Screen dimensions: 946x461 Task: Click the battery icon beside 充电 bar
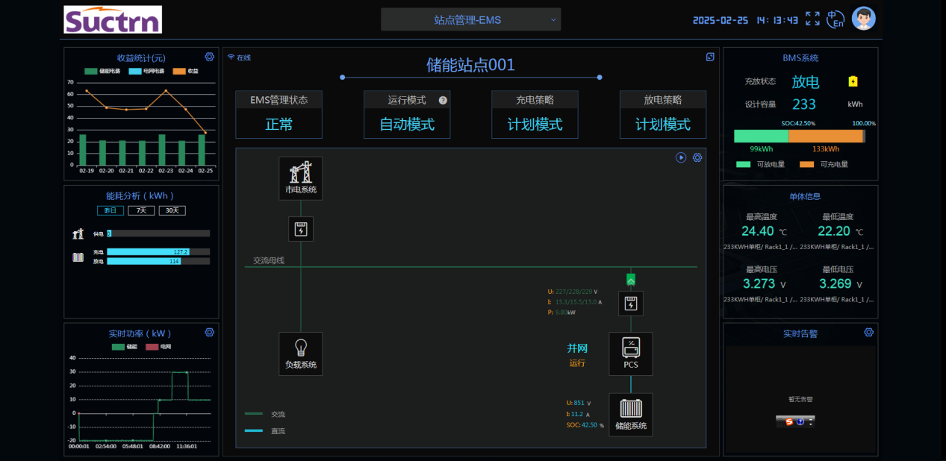[78, 257]
